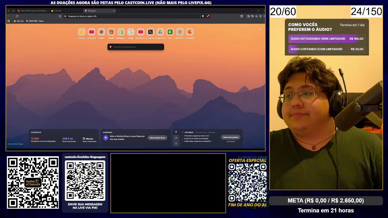This screenshot has width=388, height=218.
Task: Click the 24/150 counter
Action: [366, 12]
